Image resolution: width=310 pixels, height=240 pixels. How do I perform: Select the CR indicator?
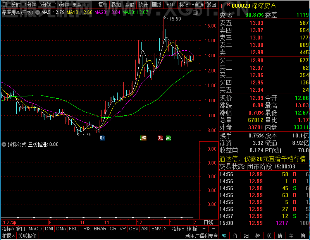[113, 229]
